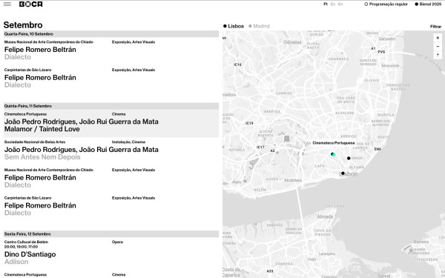The height and width of the screenshot is (278, 445).
Task: Open the hamburger menu icon
Action: 7,4
